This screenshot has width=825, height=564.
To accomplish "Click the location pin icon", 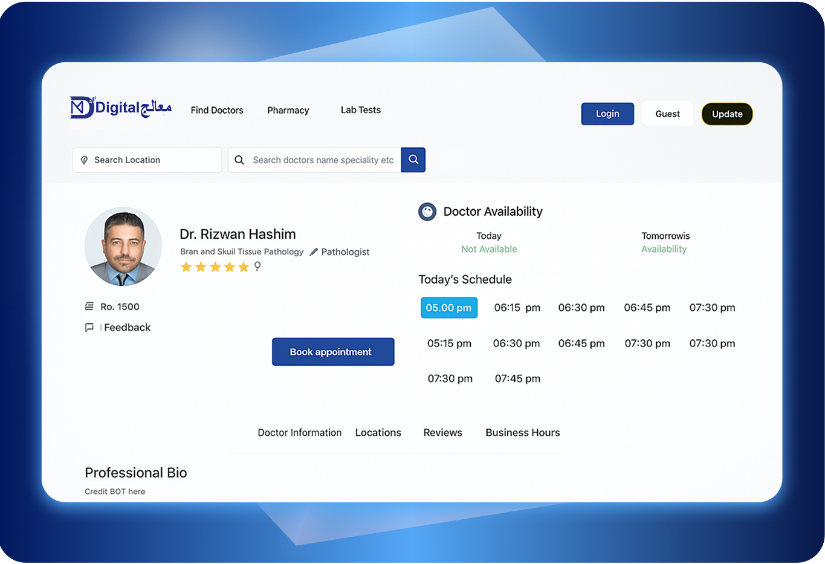I will click(x=85, y=160).
